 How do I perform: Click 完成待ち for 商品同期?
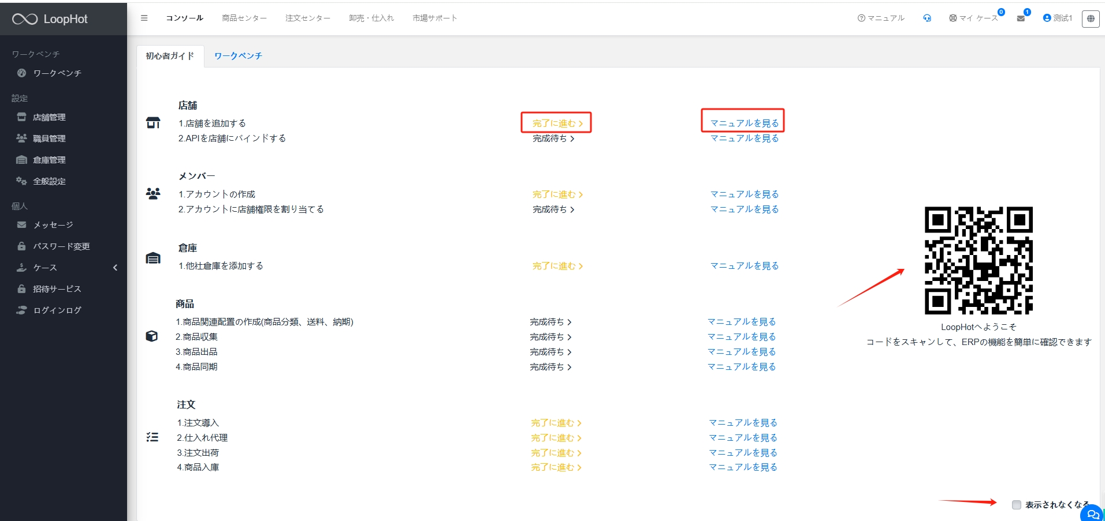coord(550,367)
